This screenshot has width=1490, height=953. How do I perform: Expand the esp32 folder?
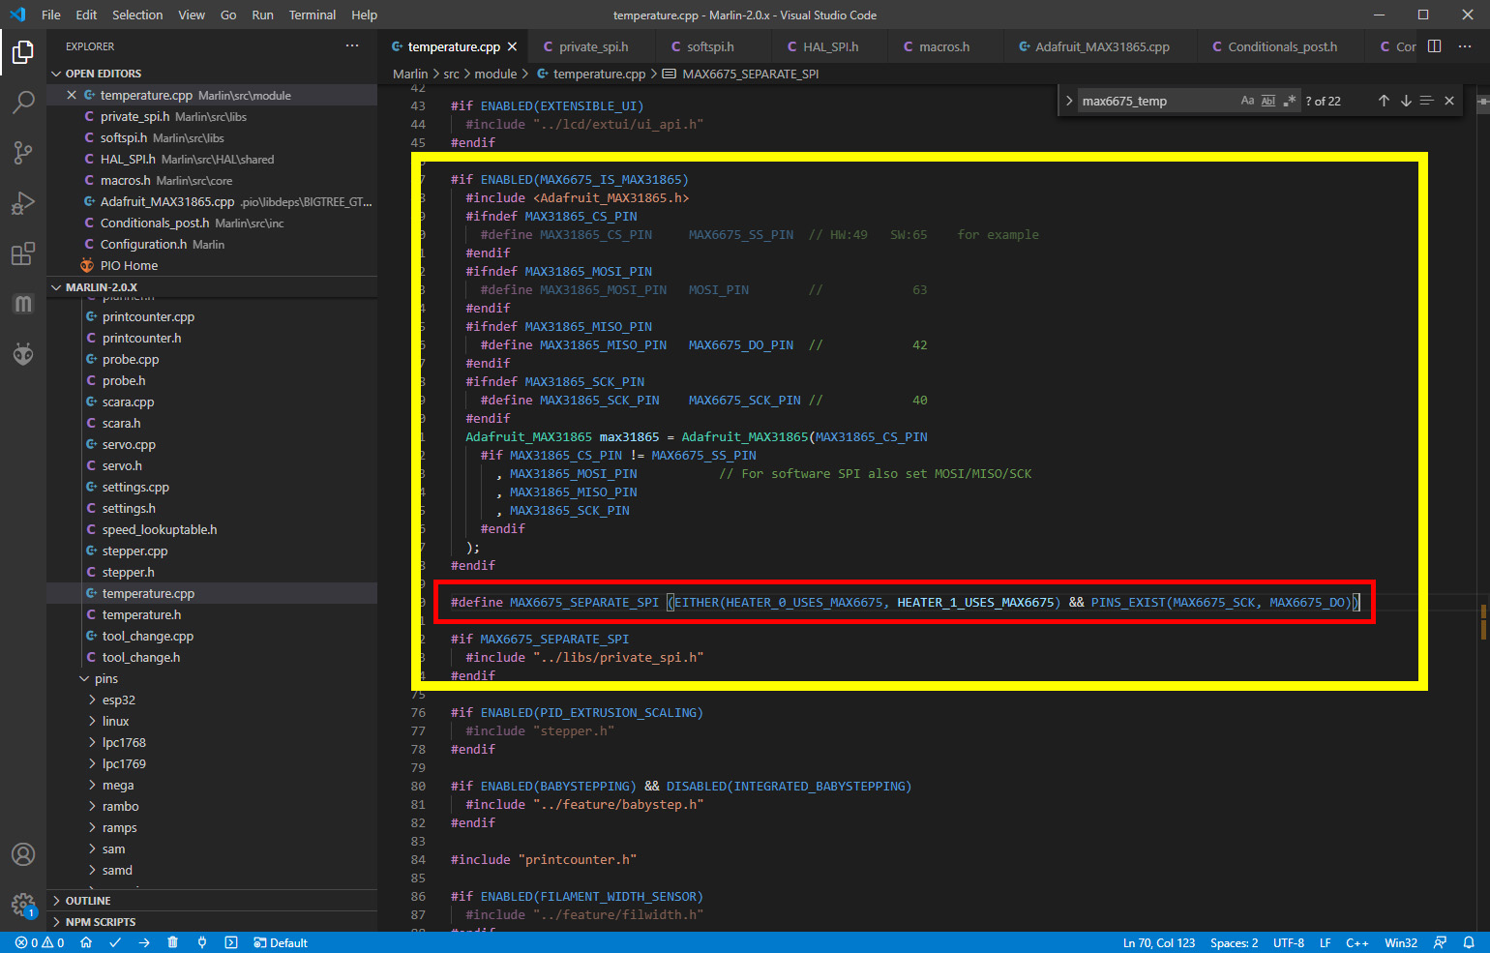pos(118,700)
